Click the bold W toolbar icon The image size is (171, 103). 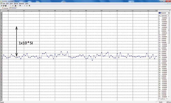[x=20, y=6]
